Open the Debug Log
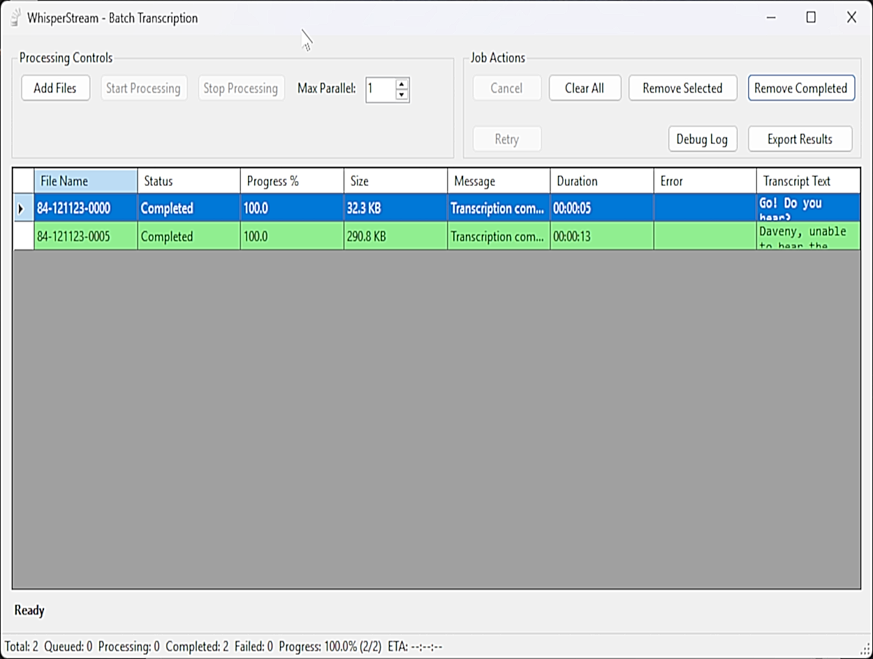Screen dimensions: 873x659 coord(703,138)
